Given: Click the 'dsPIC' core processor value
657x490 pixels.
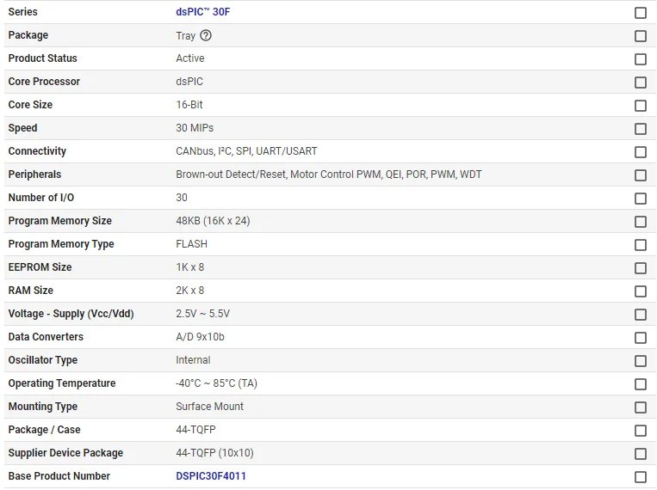Looking at the screenshot, I should pyautogui.click(x=189, y=82).
